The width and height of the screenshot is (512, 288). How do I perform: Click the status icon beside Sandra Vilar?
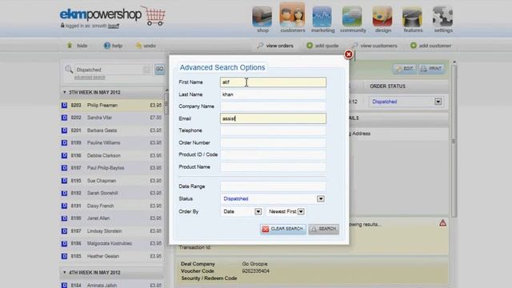pos(64,118)
